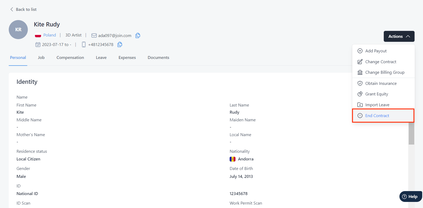Click the back arrow chevron icon
The image size is (423, 208).
[x=12, y=9]
